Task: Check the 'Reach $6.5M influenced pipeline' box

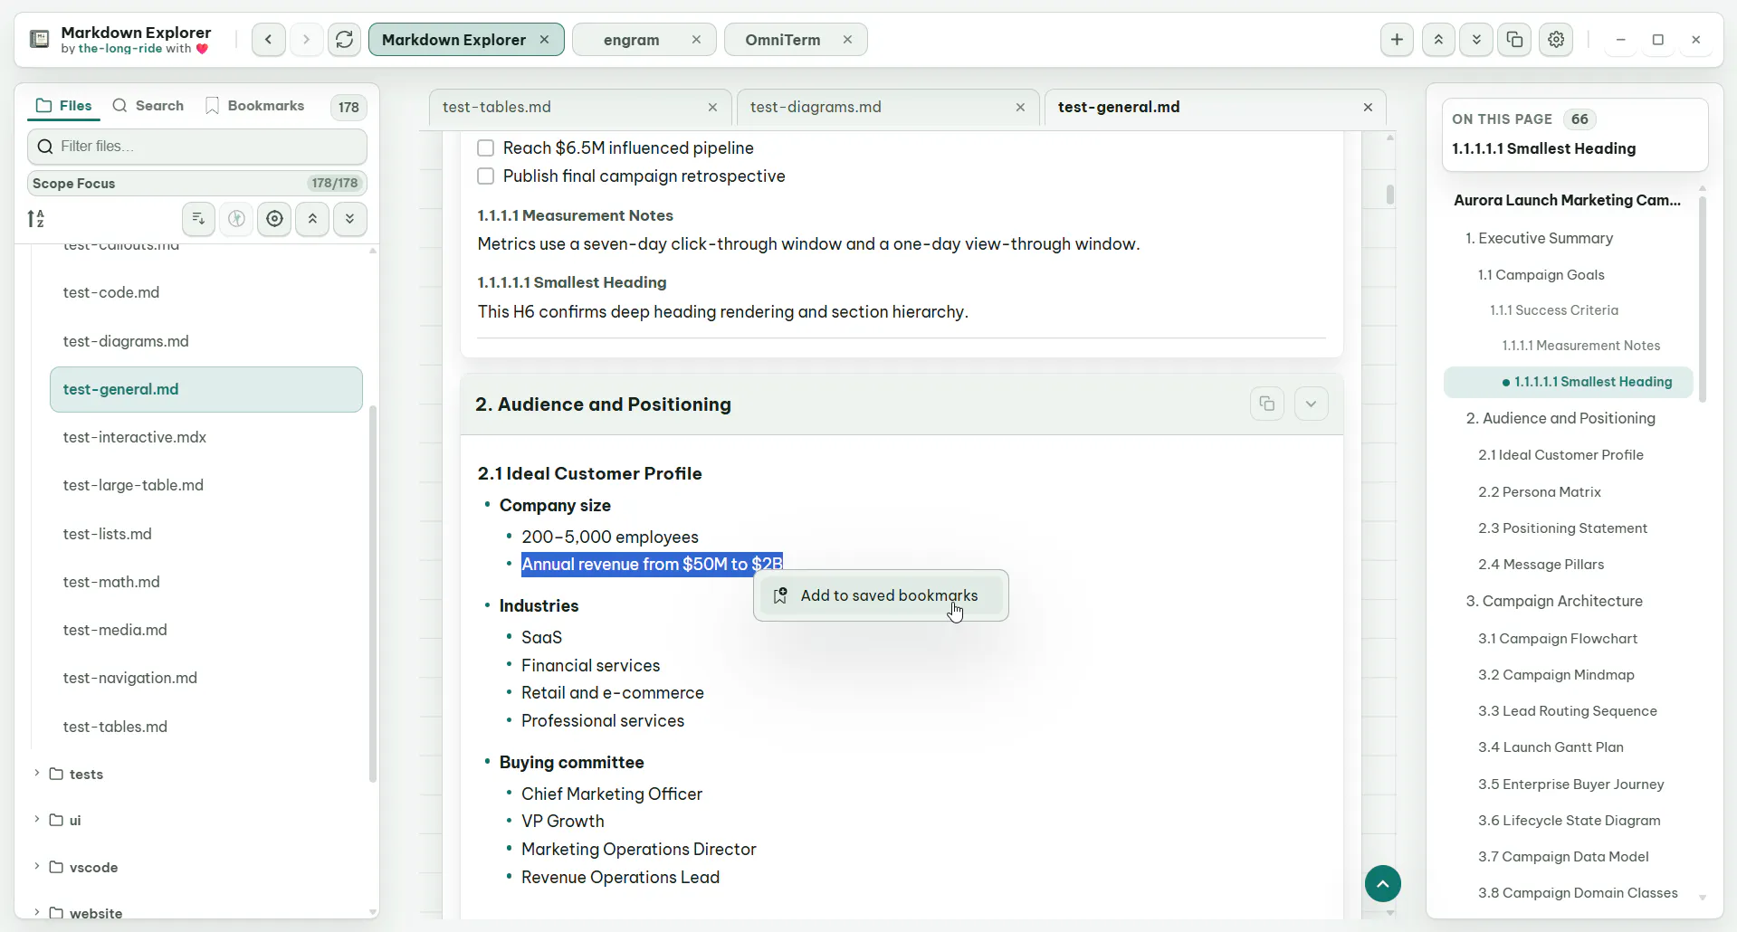Action: coord(486,147)
